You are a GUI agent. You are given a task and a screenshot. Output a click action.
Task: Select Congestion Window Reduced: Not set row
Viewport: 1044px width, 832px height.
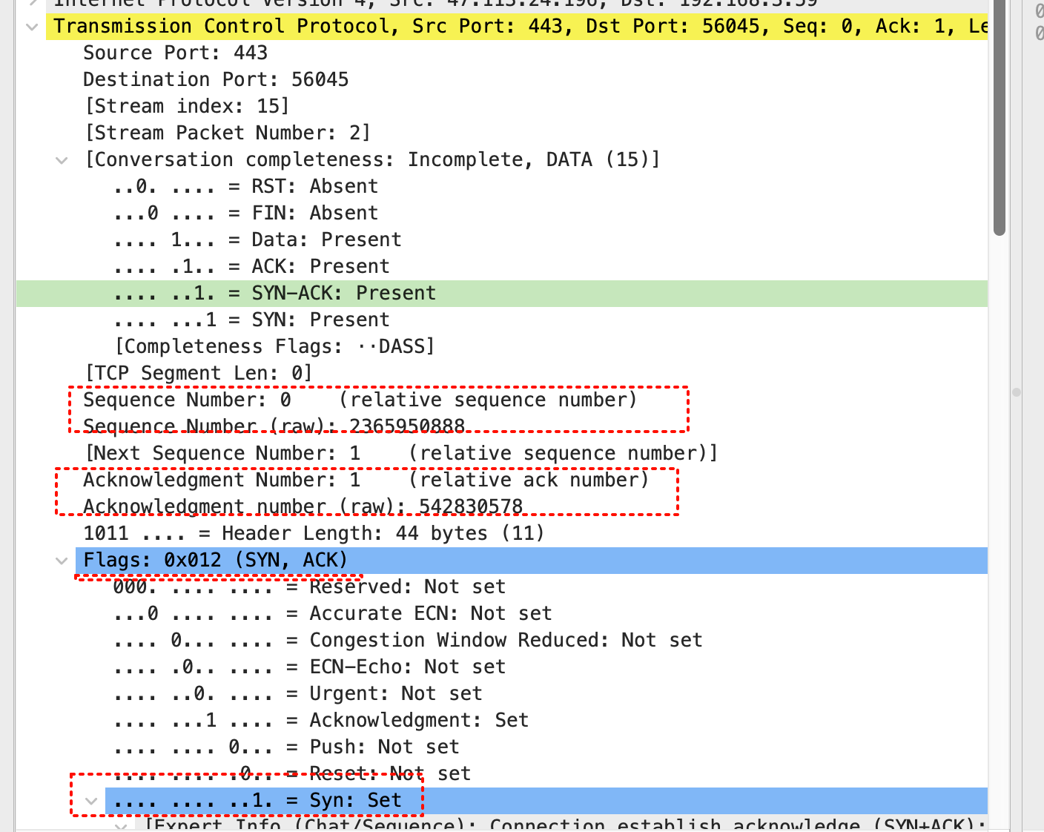407,641
